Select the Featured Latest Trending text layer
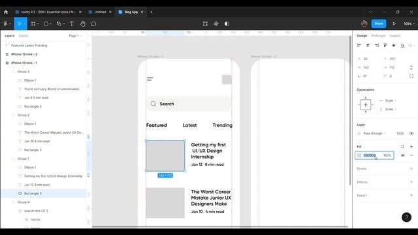The image size is (418, 235). click(29, 46)
